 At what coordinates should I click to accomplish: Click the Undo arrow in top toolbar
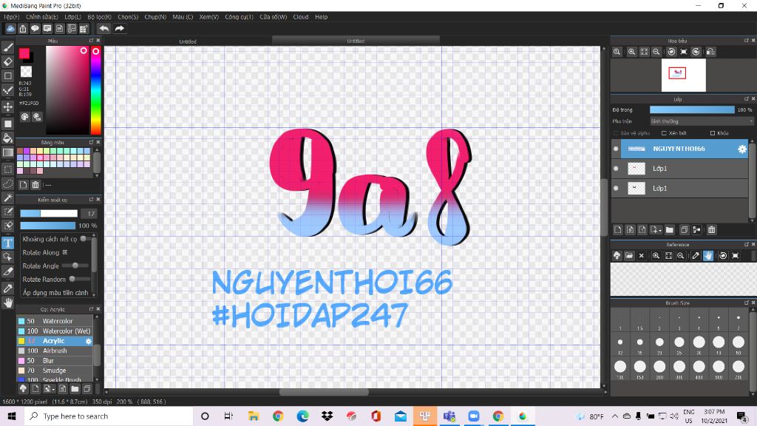click(x=103, y=29)
